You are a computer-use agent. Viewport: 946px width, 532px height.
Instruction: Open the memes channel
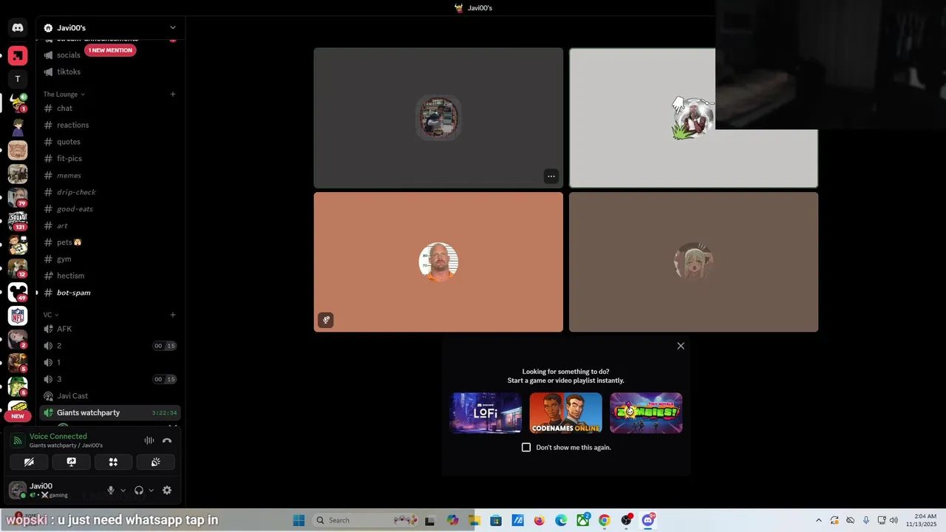(x=110, y=175)
